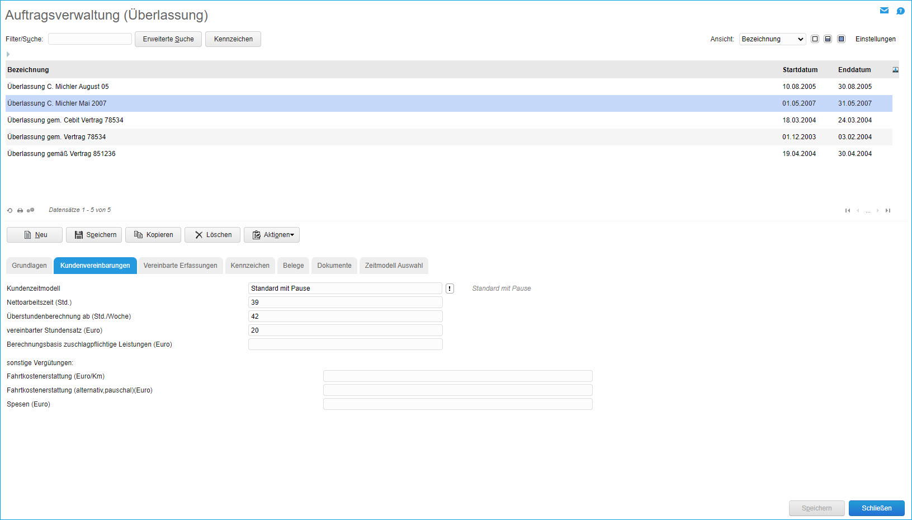Open the Zeitmodell Auswahl tab
Image resolution: width=912 pixels, height=520 pixels.
coord(394,266)
